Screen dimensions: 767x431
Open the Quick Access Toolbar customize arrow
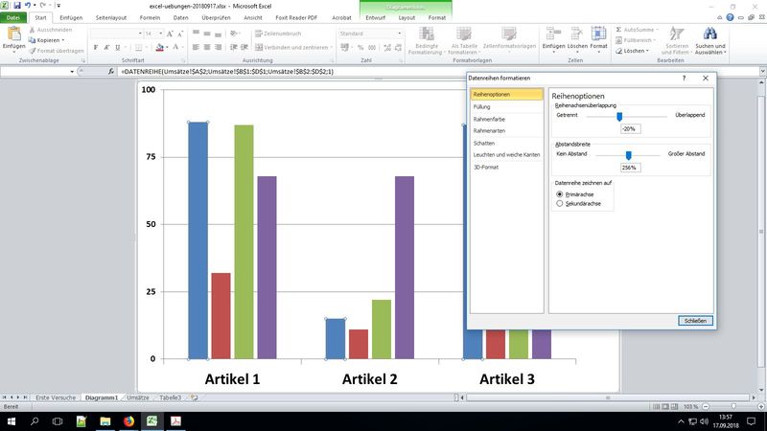tap(58, 6)
